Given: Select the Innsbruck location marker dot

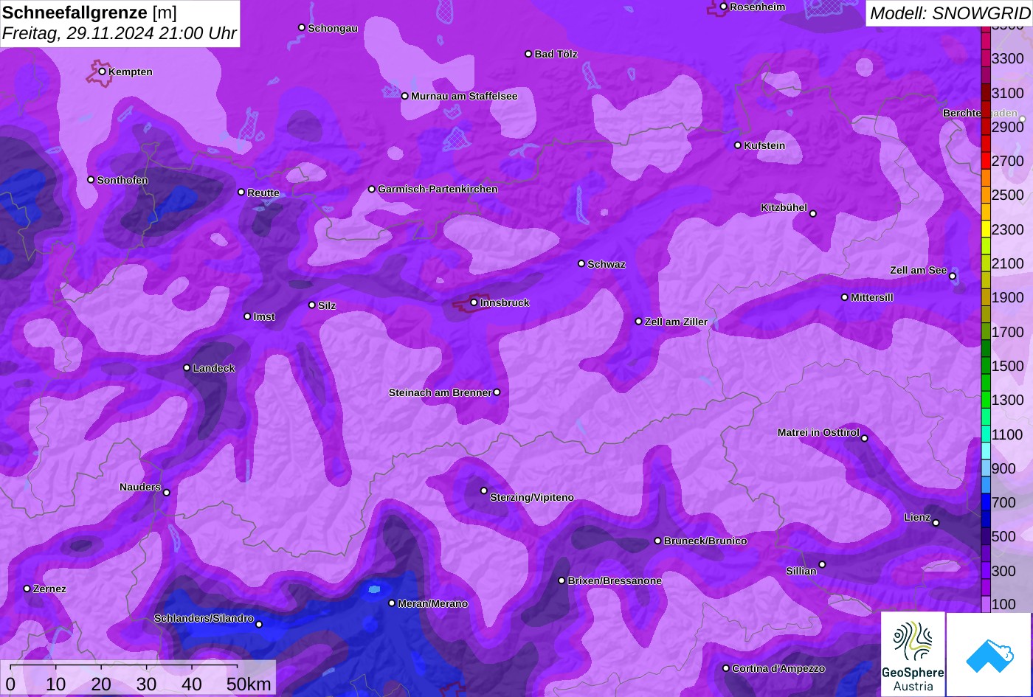Looking at the screenshot, I should (474, 302).
